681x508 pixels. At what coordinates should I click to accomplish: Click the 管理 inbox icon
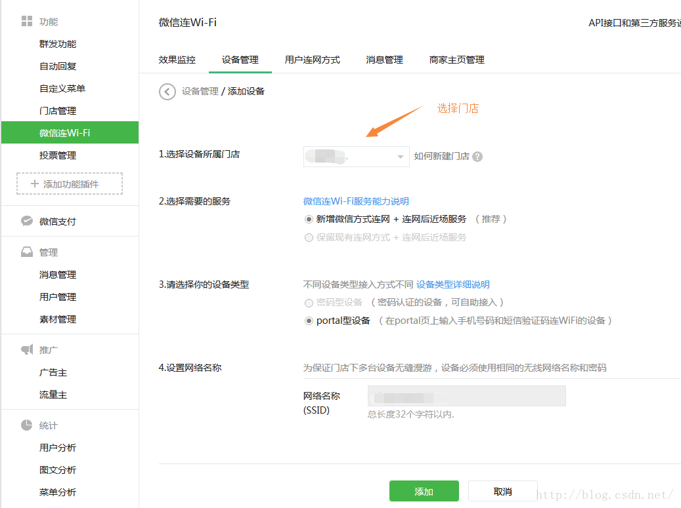tap(27, 252)
